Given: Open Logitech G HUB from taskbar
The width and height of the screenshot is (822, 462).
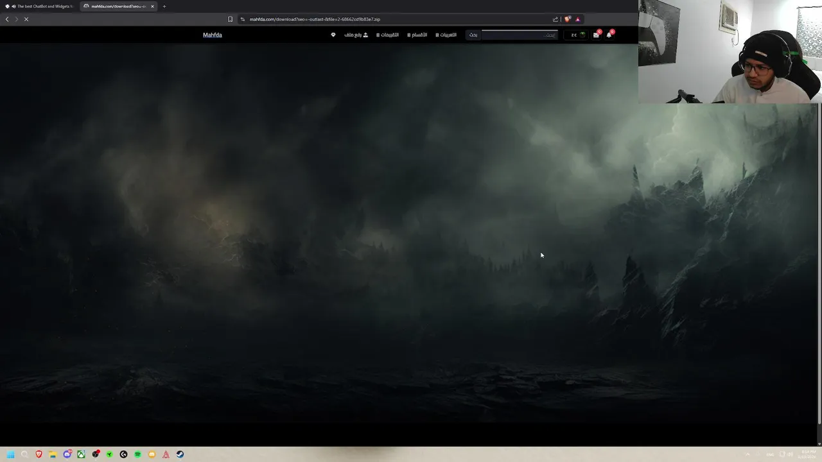Looking at the screenshot, I should pyautogui.click(x=123, y=454).
